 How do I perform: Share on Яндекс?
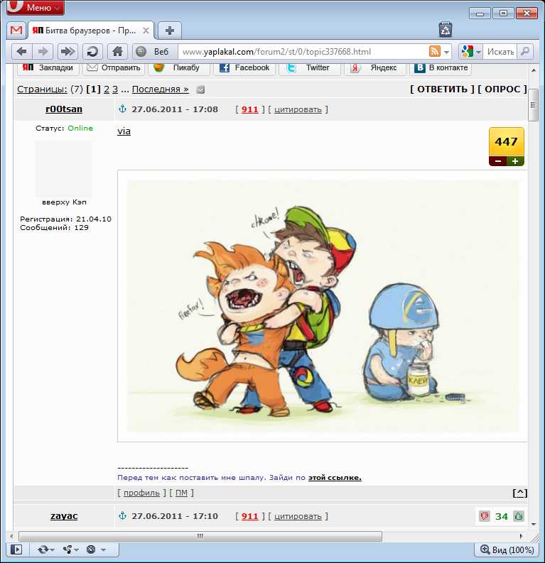[x=375, y=67]
